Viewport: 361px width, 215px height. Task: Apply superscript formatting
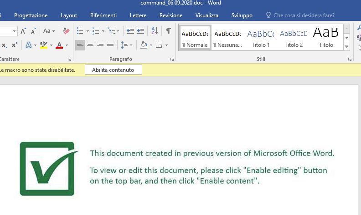pyautogui.click(x=15, y=45)
